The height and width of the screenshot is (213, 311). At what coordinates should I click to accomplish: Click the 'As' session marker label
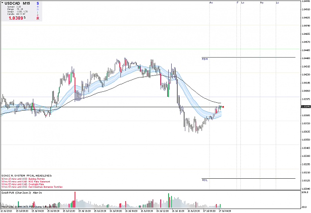(211, 2)
